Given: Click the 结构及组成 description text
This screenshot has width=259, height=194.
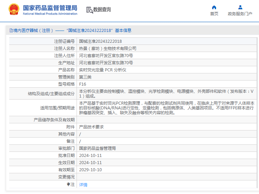Looking at the screenshot, I should 166,94.
